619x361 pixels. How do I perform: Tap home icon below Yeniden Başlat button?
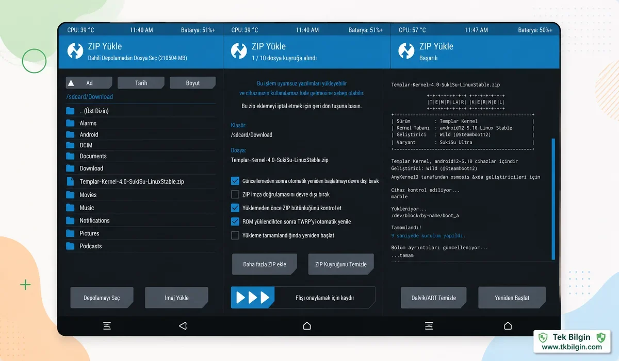(508, 326)
